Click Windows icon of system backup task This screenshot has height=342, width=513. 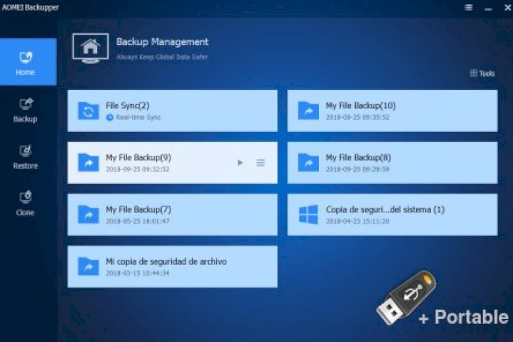coord(308,214)
